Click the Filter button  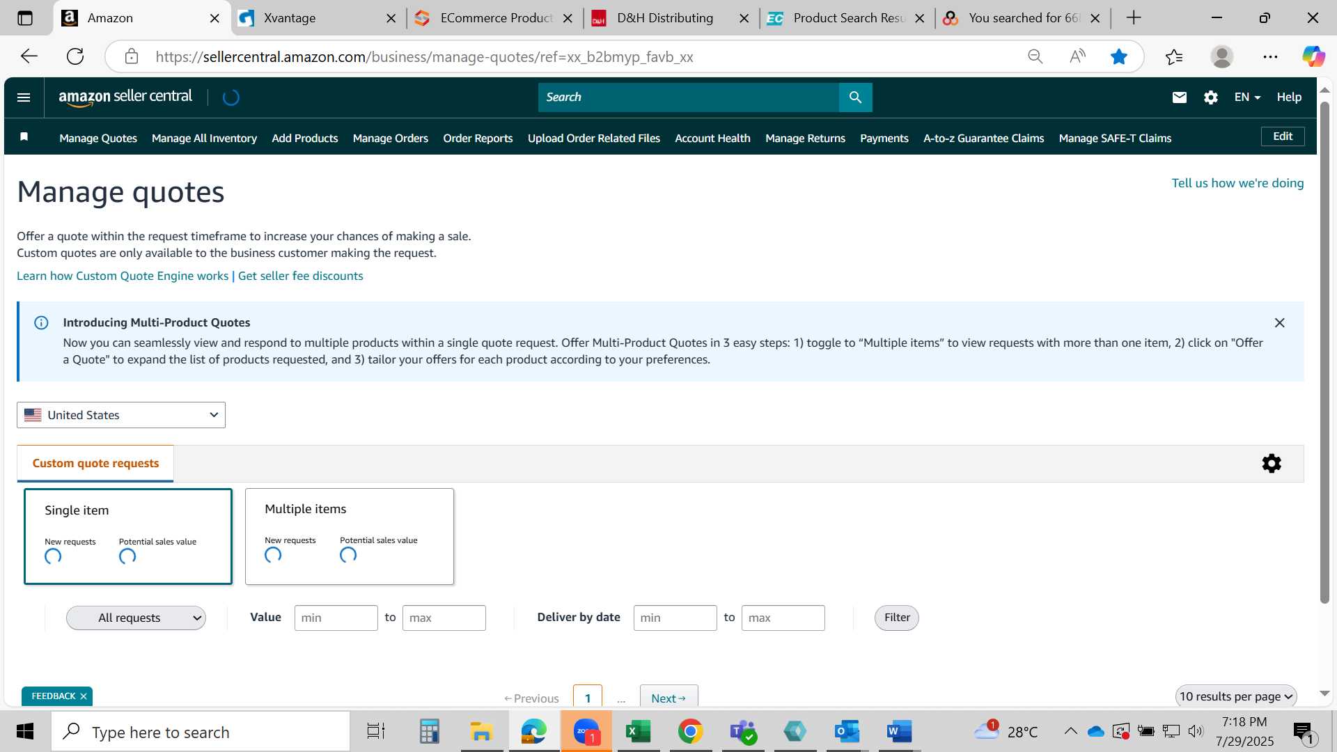(897, 618)
